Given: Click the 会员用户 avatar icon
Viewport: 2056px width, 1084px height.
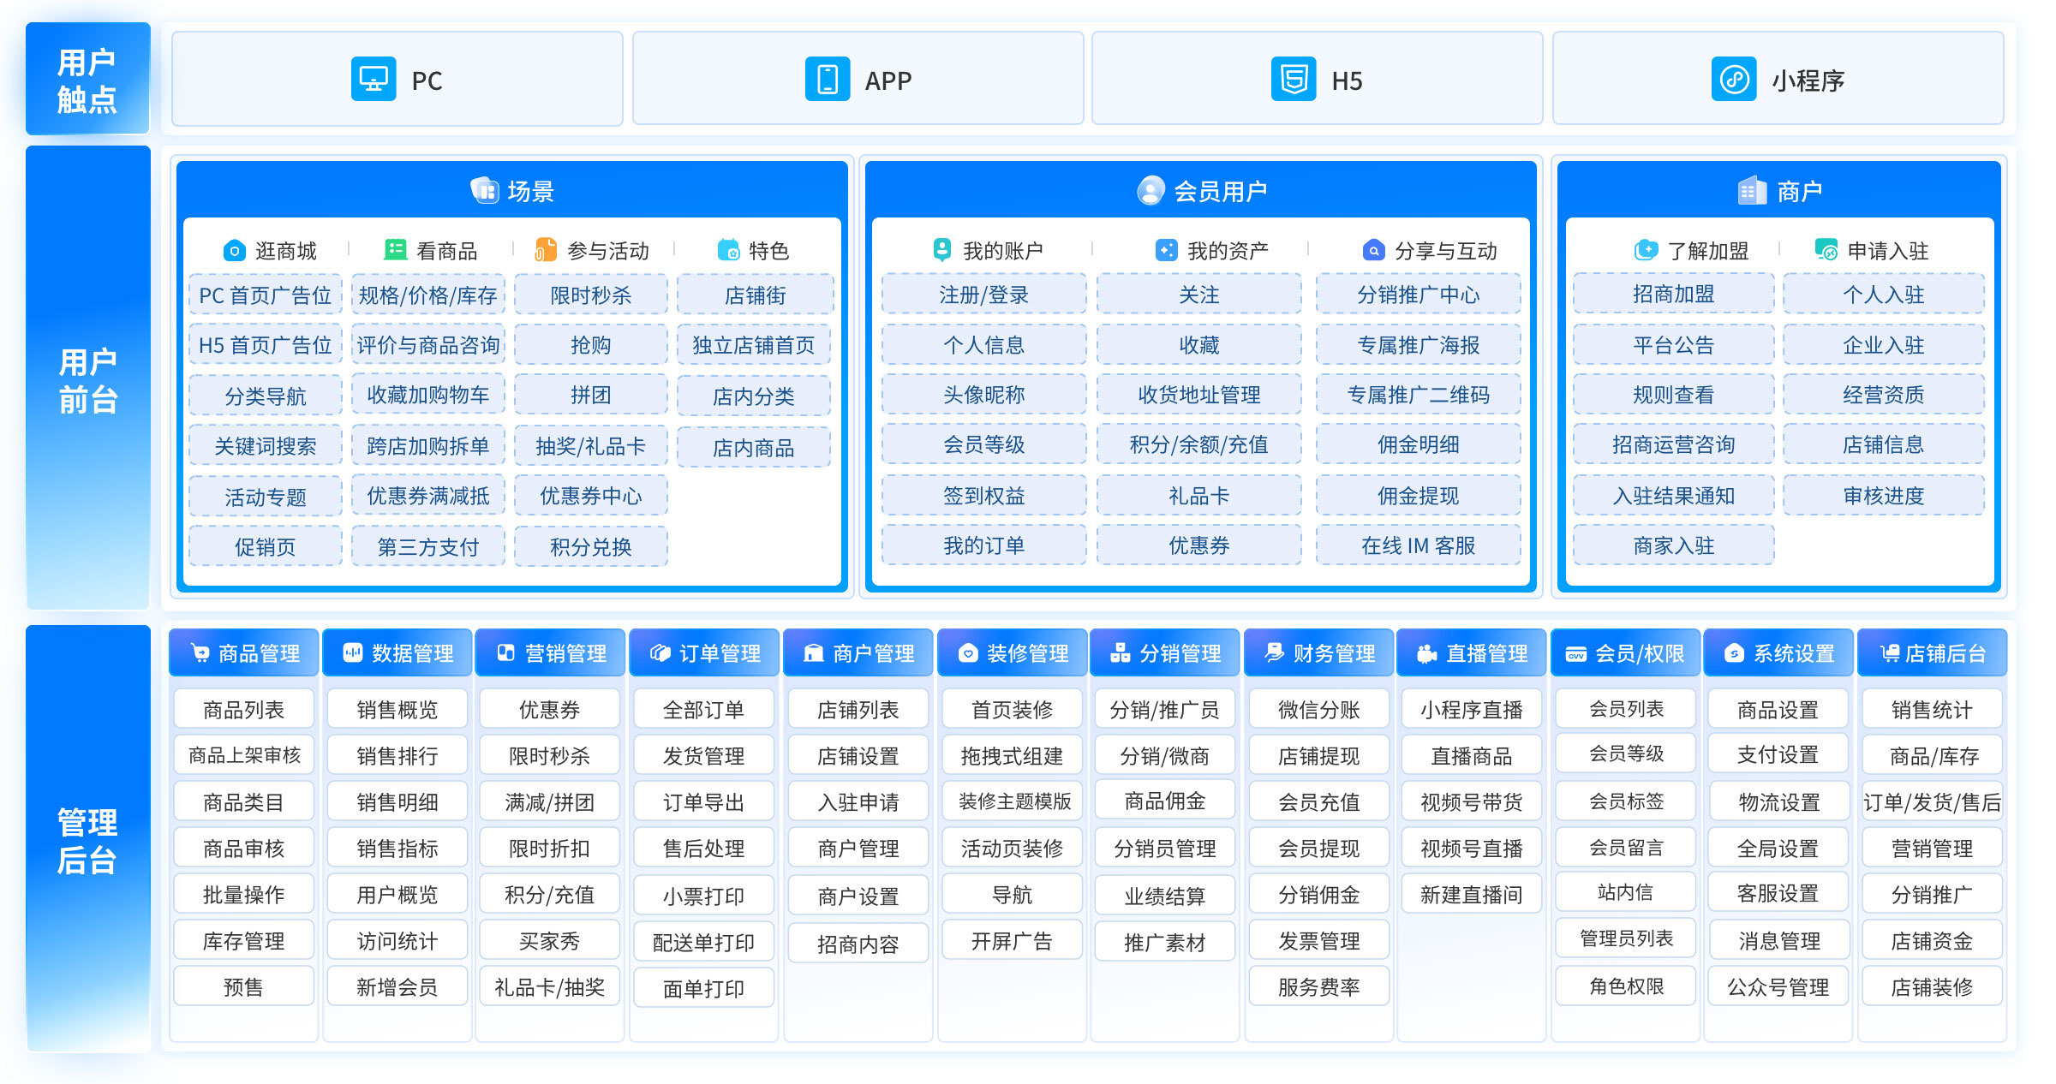Looking at the screenshot, I should (x=1151, y=190).
